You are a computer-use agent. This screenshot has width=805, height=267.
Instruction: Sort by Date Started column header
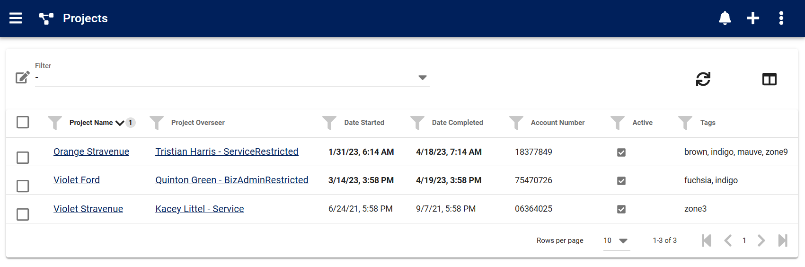[364, 123]
